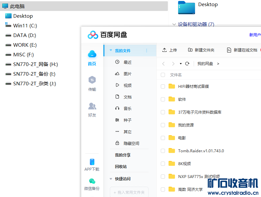Screen dimensions: 261x197
Task: Click the 新建在线文档 document icon
Action: coord(229,50)
